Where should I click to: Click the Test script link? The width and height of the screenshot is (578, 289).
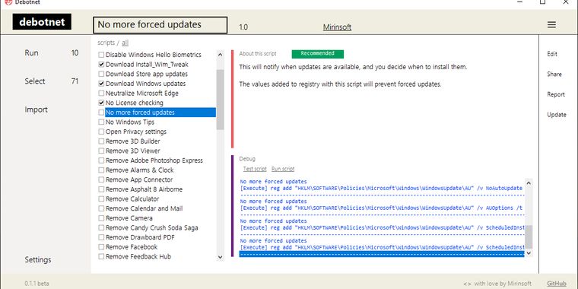click(255, 169)
